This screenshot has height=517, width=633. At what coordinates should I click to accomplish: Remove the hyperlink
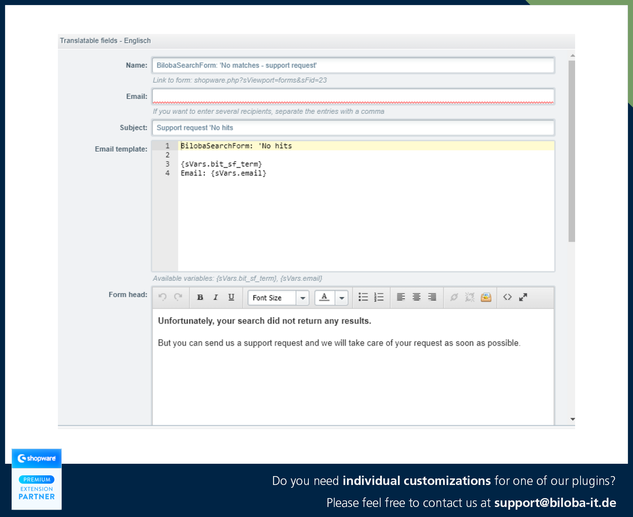(470, 297)
